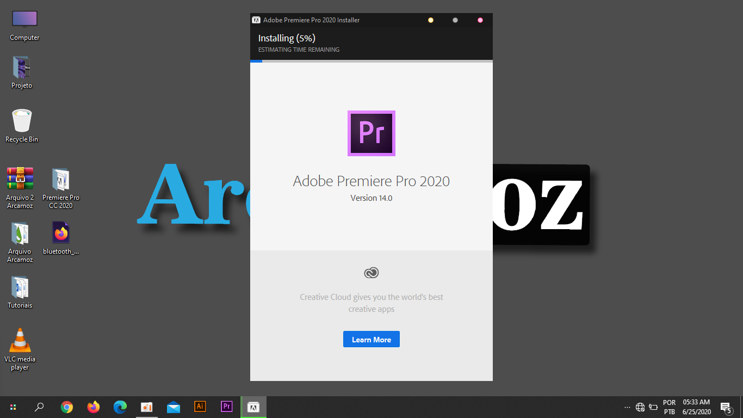
Task: Open taskbar Search
Action: (39, 407)
